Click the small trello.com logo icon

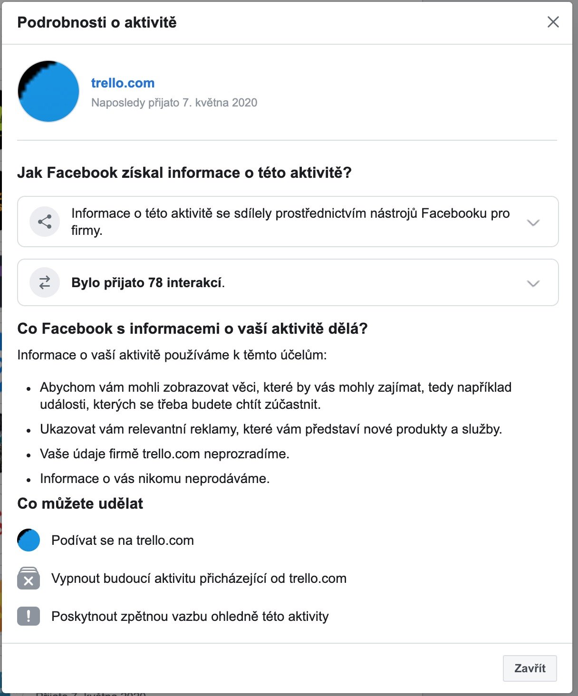coord(29,540)
